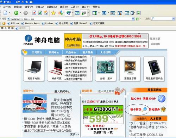176x138 pixels.
Task: Click the globe toolbar icon
Action: click(69, 13)
